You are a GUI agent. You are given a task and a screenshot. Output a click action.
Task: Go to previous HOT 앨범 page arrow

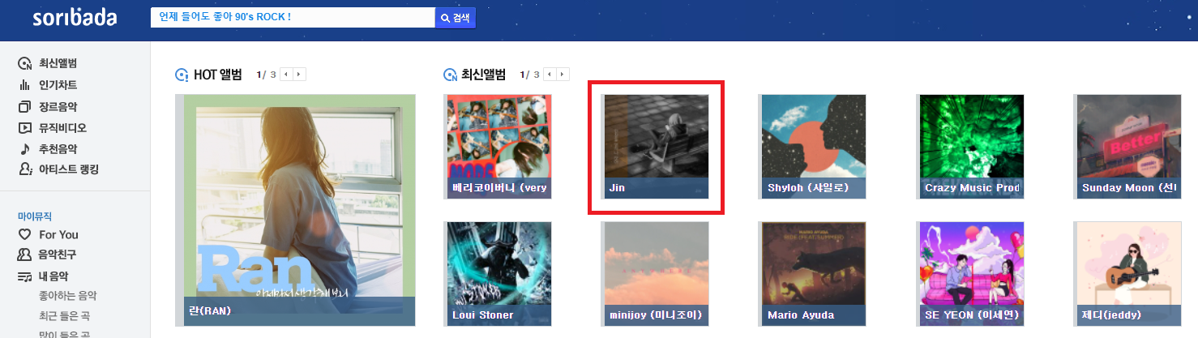click(x=287, y=75)
